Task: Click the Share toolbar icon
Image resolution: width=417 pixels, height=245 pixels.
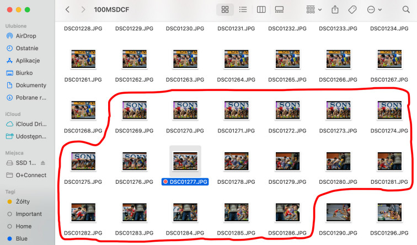Action: tap(335, 10)
